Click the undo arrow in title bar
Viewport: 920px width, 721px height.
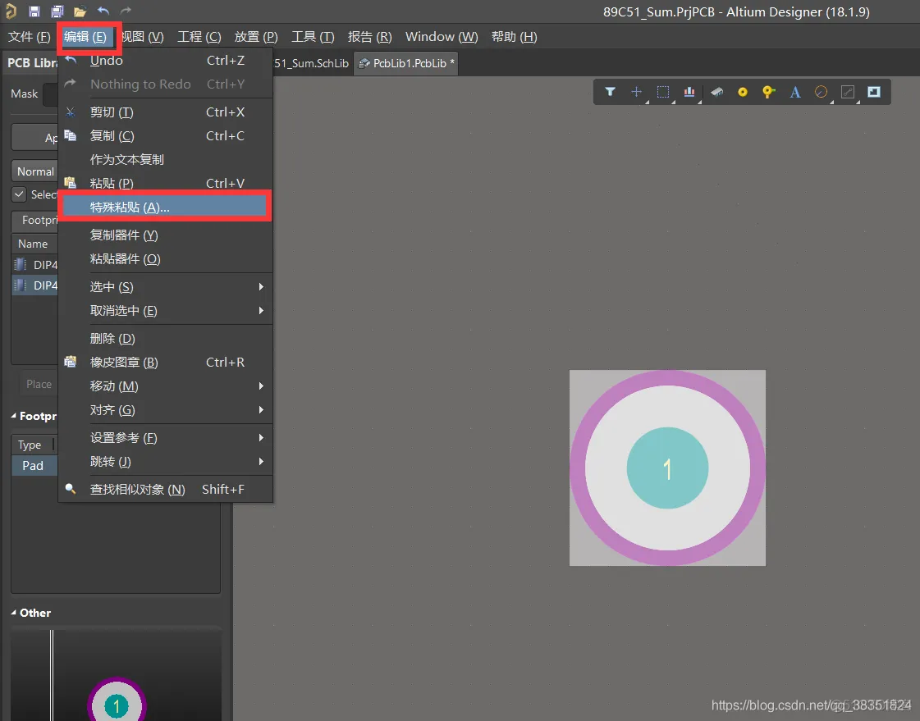pyautogui.click(x=103, y=11)
